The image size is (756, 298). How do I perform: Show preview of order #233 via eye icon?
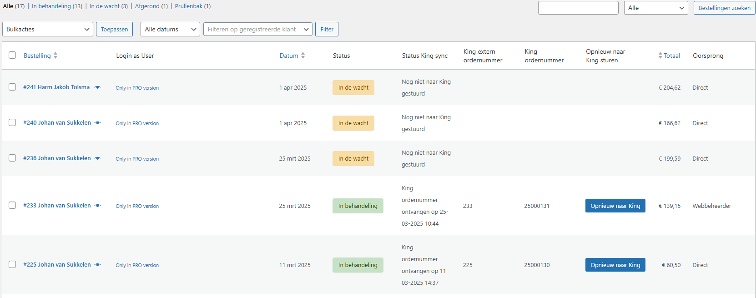pos(97,206)
